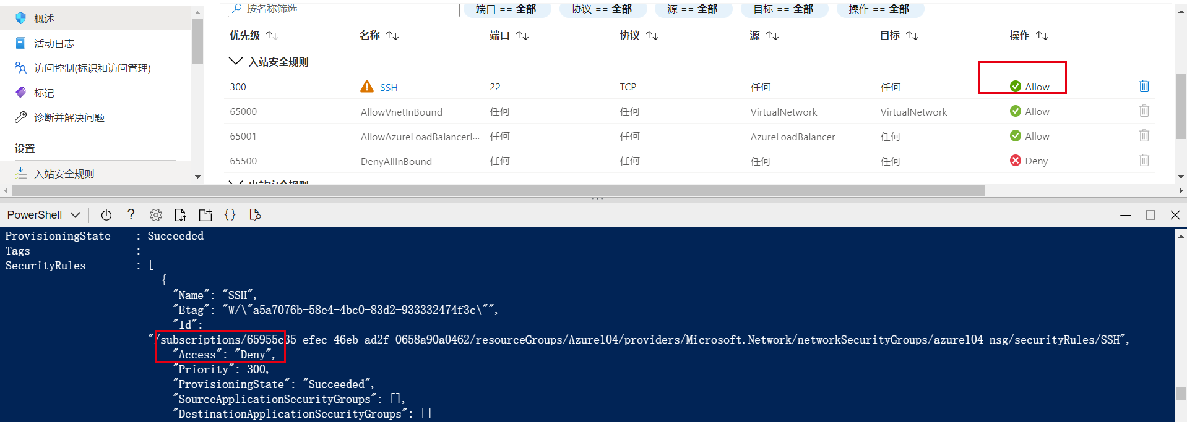Sort by 操作 column
The width and height of the screenshot is (1187, 422).
tap(1029, 36)
